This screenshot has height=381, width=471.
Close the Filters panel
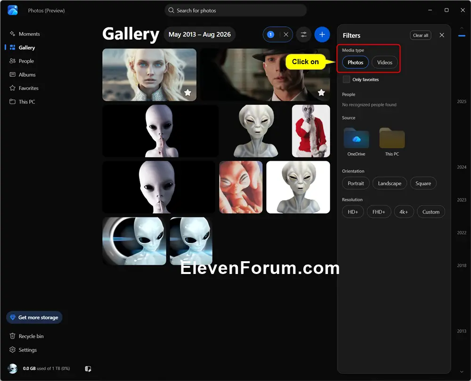tap(442, 35)
